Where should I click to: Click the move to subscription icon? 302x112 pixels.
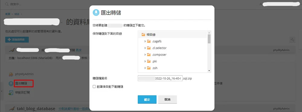[11, 93]
